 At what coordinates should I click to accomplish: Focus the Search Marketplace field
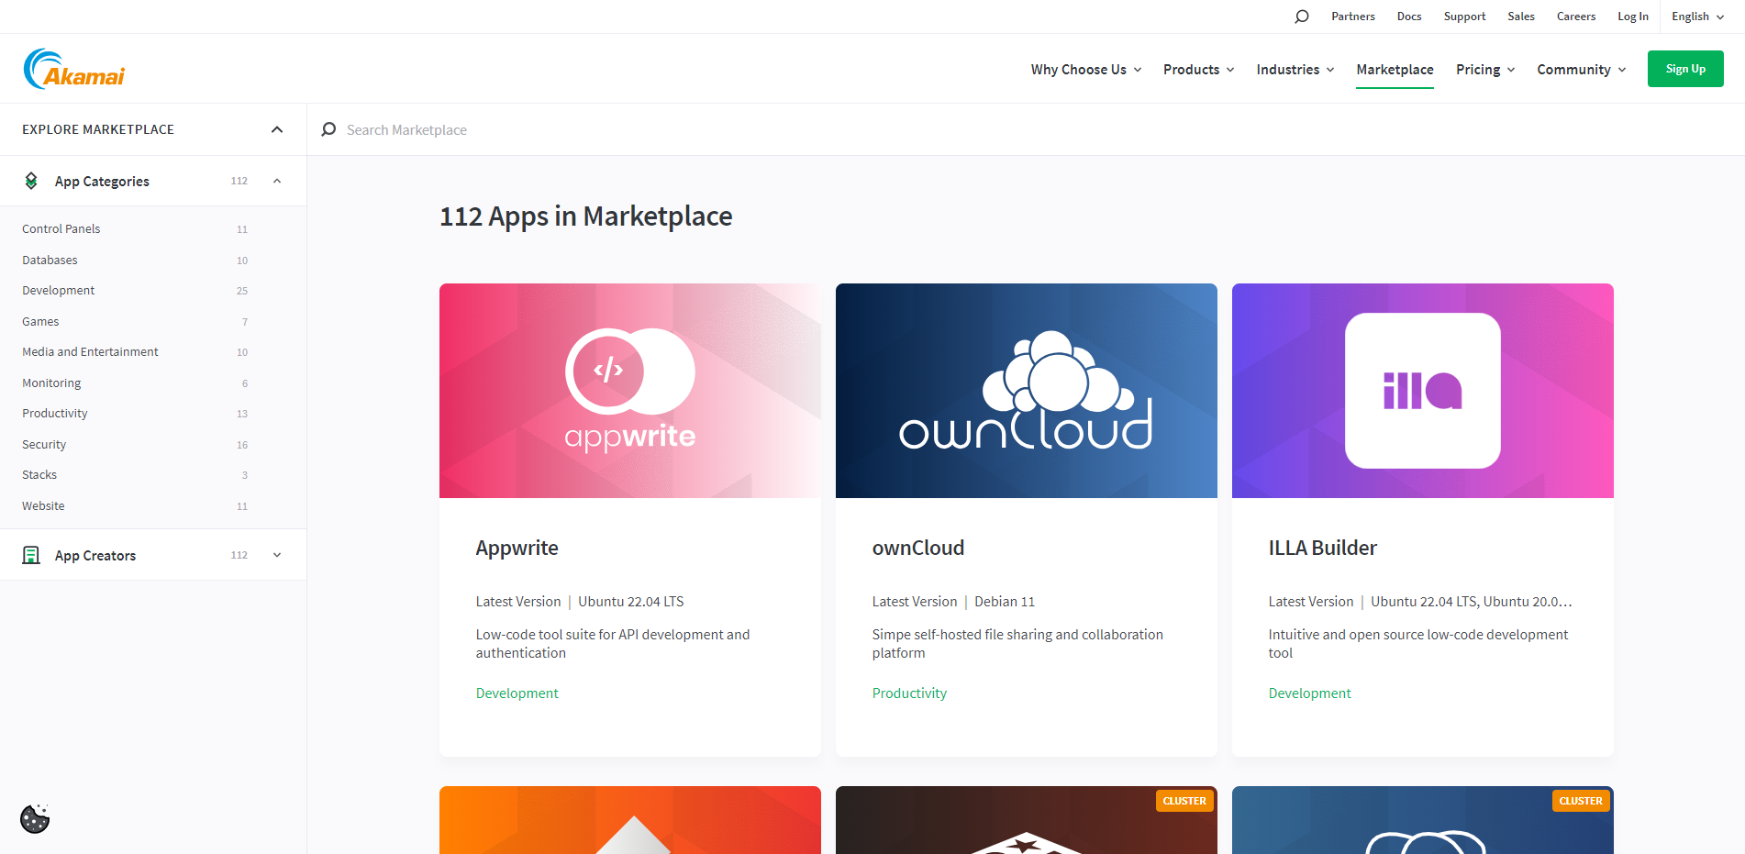coord(1026,129)
